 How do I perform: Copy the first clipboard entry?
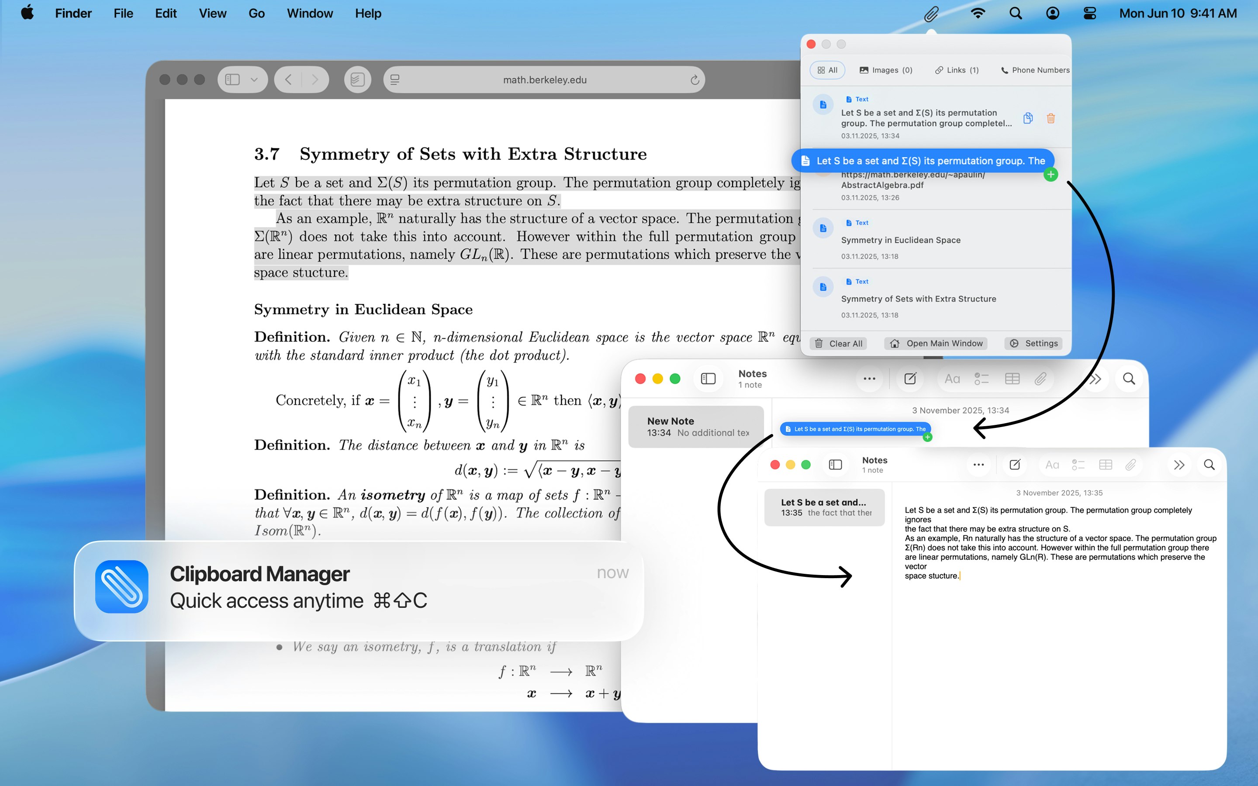[x=1028, y=118]
